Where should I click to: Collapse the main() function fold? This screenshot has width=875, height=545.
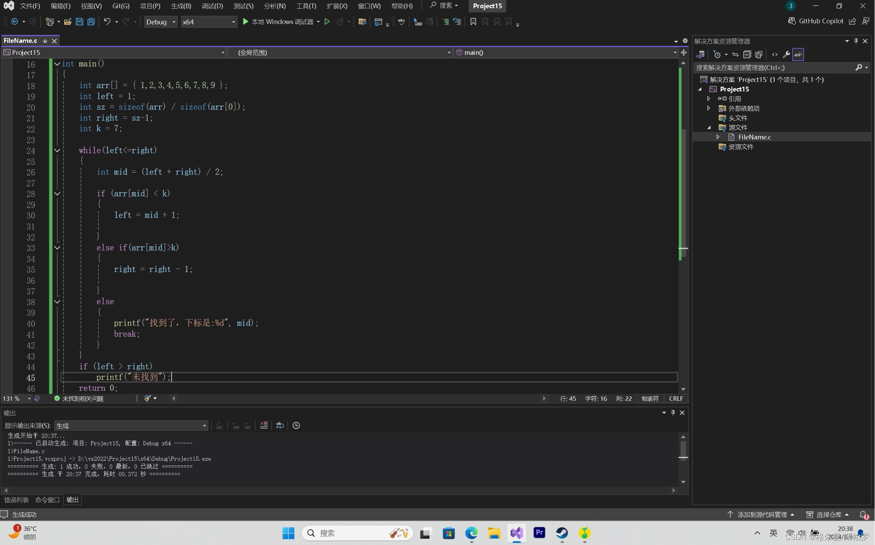57,64
